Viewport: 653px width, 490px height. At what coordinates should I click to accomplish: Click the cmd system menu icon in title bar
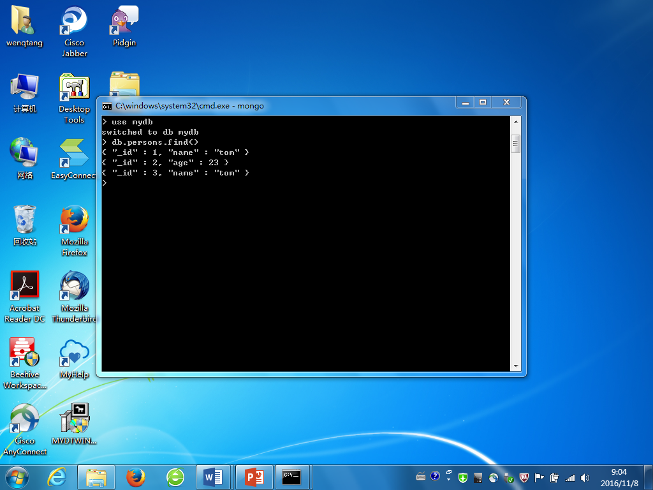click(107, 107)
